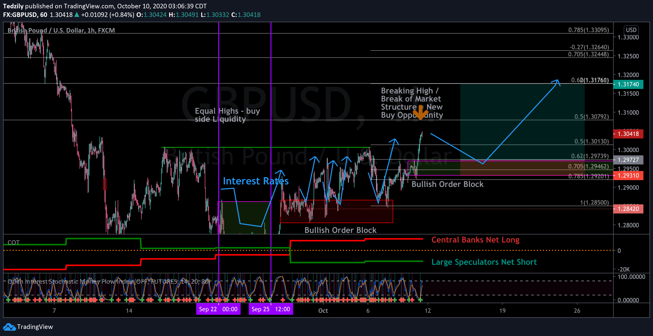Click the low value L:1.30332 in header
Viewport: 653px width, 336px height.
215,15
